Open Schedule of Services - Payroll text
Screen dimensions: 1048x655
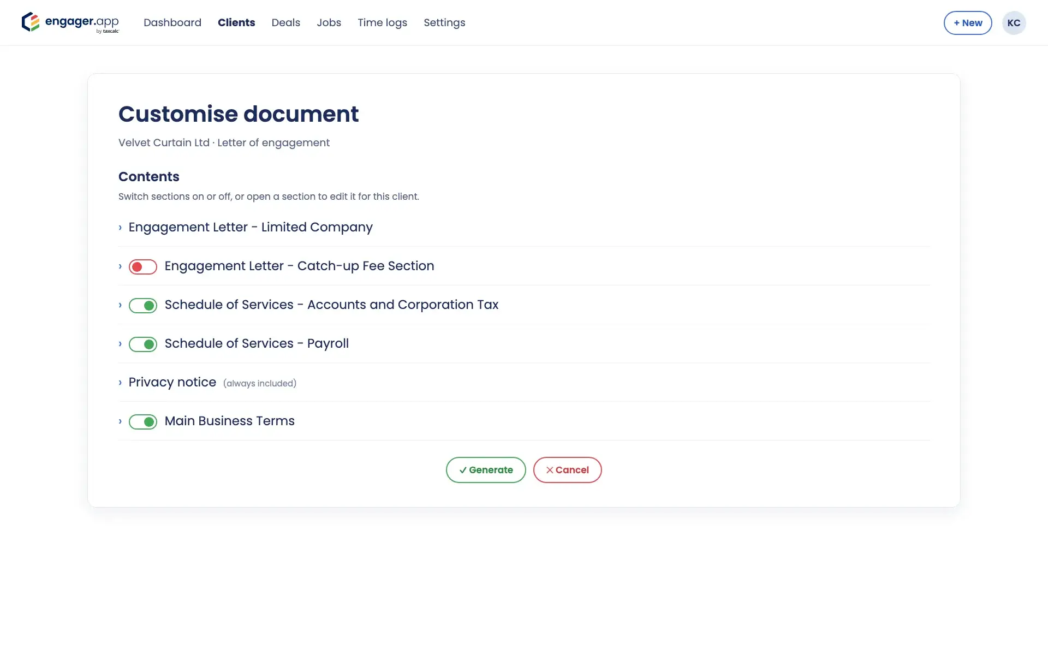click(257, 343)
